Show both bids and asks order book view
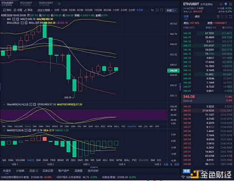Viewport: 234px width, 181px height. pos(218,16)
